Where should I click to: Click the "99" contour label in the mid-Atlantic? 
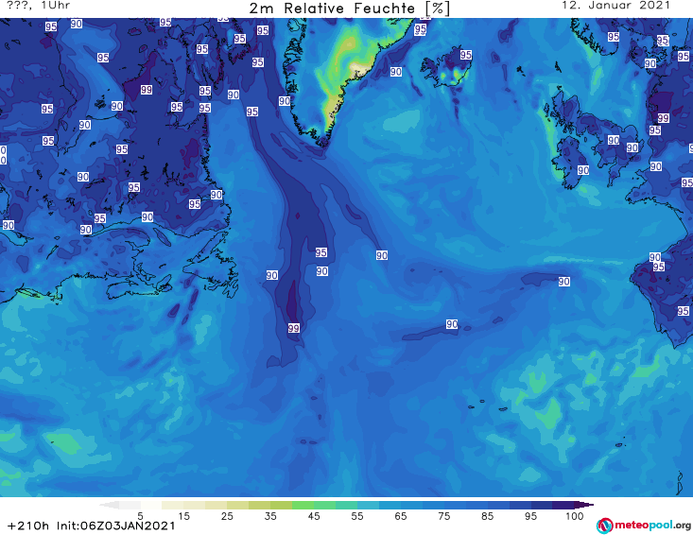[x=293, y=328]
